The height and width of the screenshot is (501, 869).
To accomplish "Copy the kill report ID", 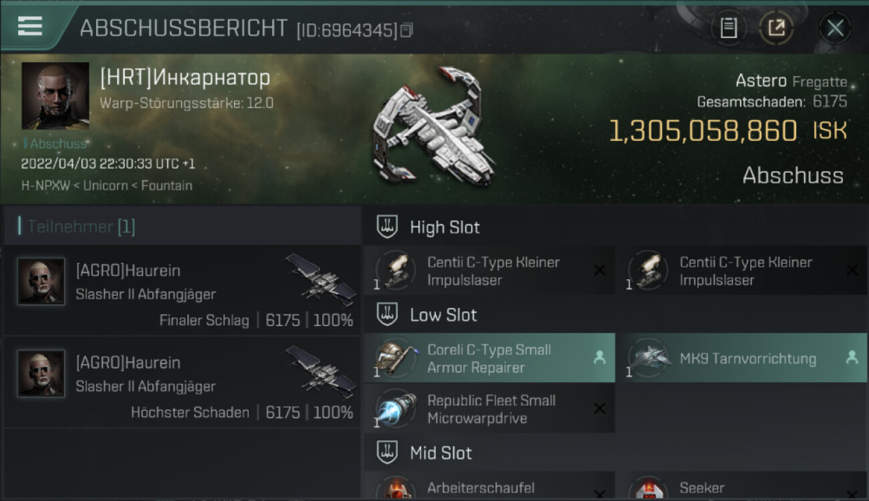I will 407,30.
